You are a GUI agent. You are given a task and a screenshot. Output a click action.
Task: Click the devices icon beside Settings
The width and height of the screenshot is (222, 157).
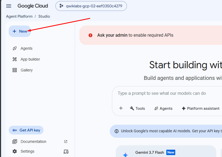click(x=66, y=152)
